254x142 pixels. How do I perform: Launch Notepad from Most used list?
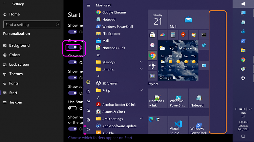click(106, 20)
